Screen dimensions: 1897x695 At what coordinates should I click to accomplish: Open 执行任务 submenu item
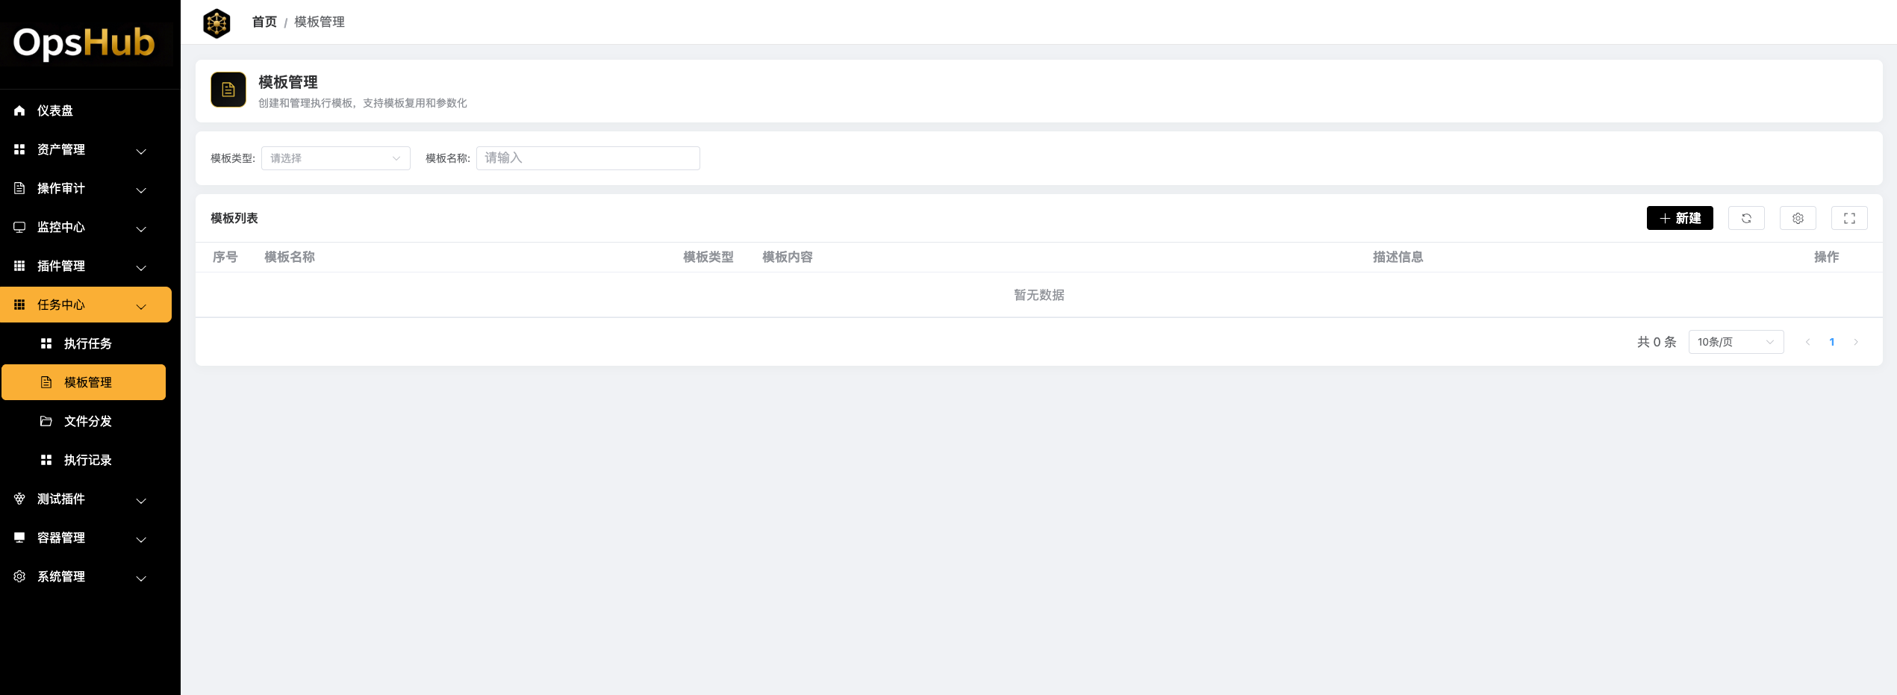[87, 343]
